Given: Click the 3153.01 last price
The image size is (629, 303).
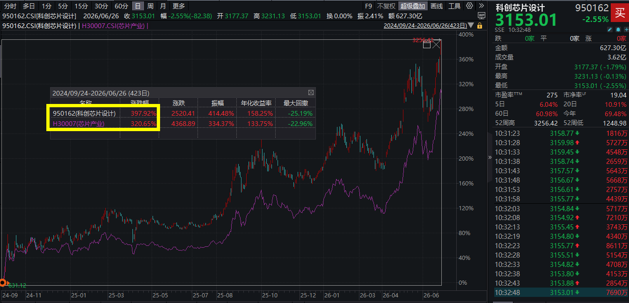Looking at the screenshot, I should (526, 20).
